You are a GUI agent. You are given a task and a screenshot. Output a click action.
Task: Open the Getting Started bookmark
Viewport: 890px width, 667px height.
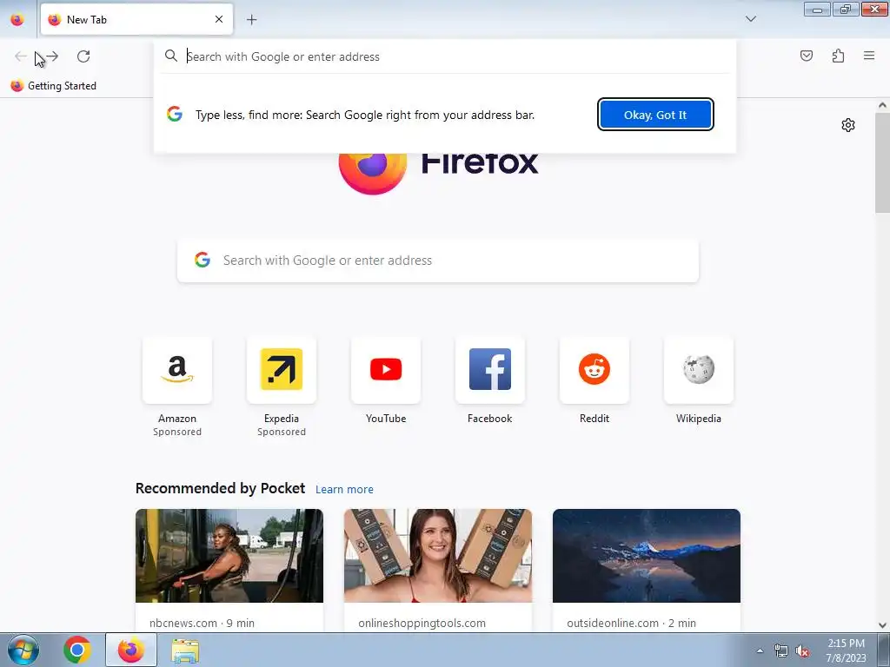(53, 86)
